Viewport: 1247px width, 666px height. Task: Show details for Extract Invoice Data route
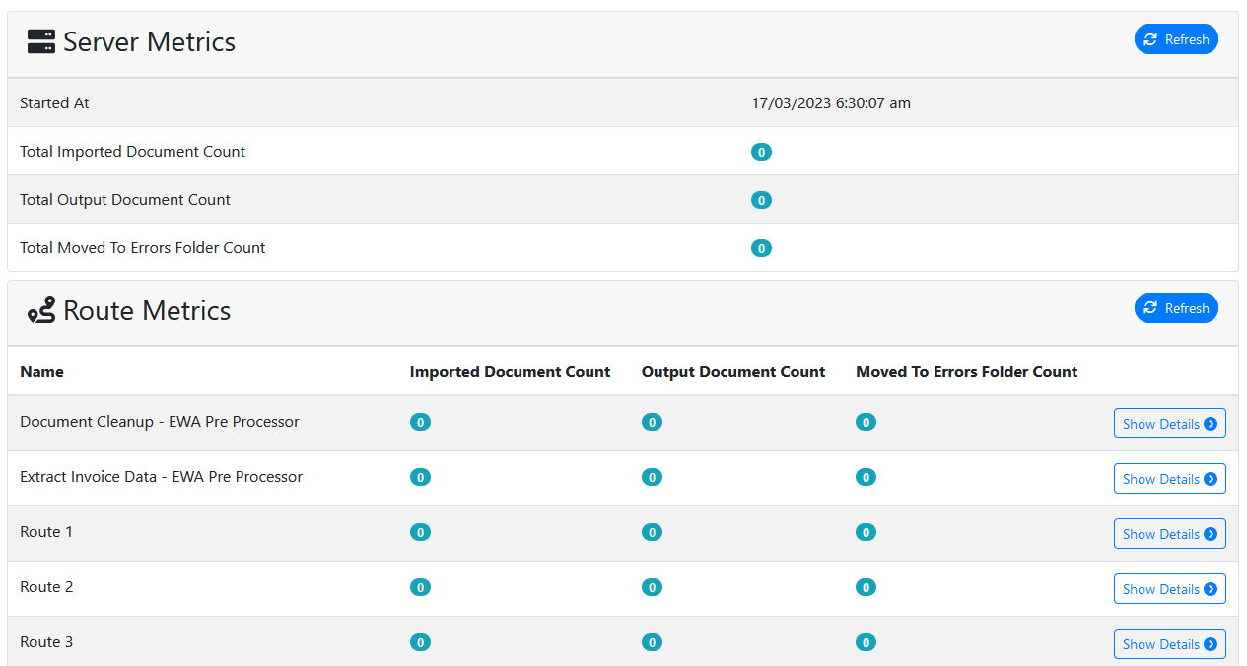coord(1169,479)
